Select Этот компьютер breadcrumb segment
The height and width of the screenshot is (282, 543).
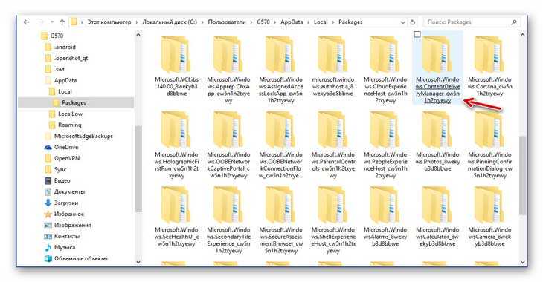click(x=109, y=22)
